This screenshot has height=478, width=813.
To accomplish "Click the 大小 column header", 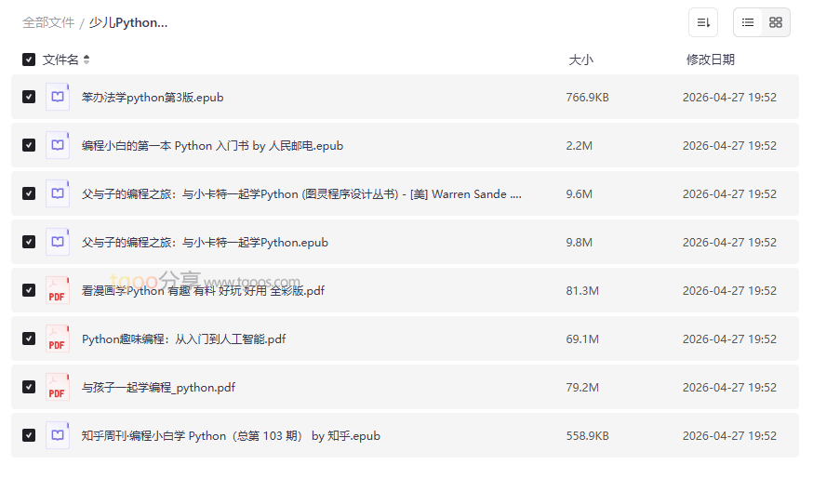I will (580, 60).
